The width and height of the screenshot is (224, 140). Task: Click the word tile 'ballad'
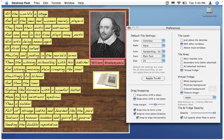(75, 90)
